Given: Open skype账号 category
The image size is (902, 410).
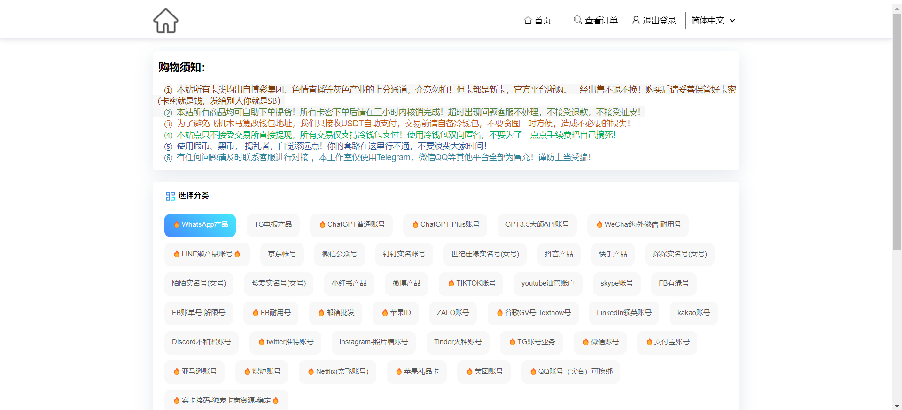Looking at the screenshot, I should coord(617,284).
